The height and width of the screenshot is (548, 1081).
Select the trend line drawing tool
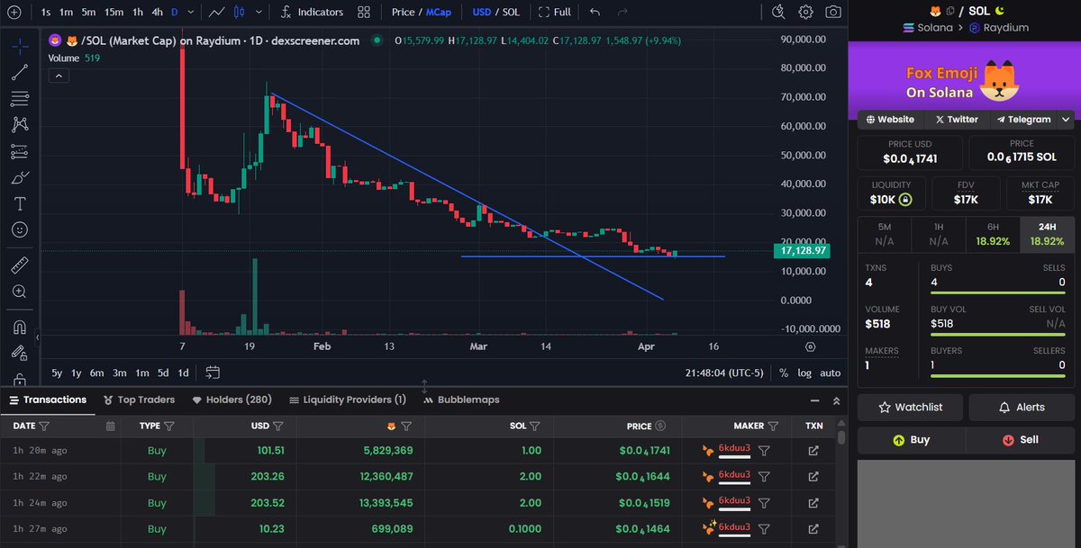coord(19,72)
